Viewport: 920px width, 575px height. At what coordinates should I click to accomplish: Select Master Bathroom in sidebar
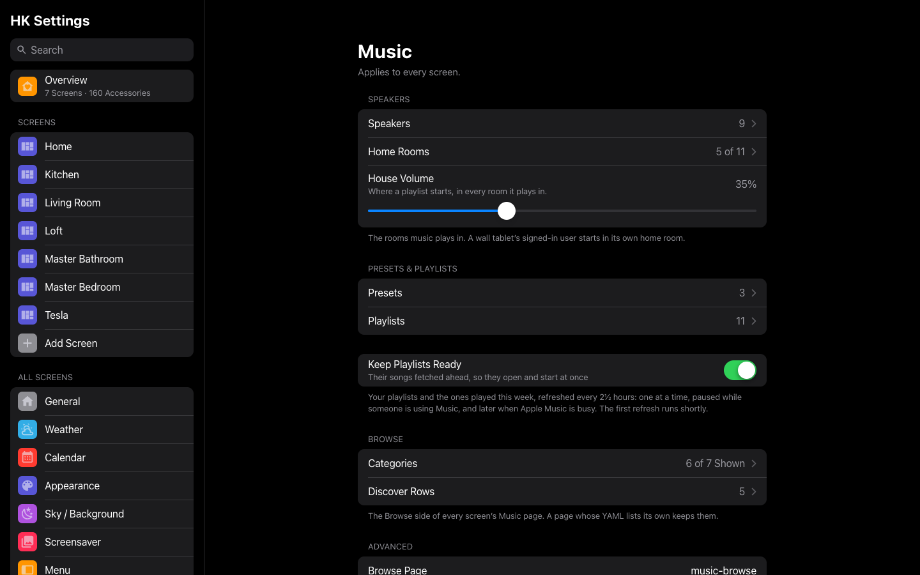(x=102, y=259)
